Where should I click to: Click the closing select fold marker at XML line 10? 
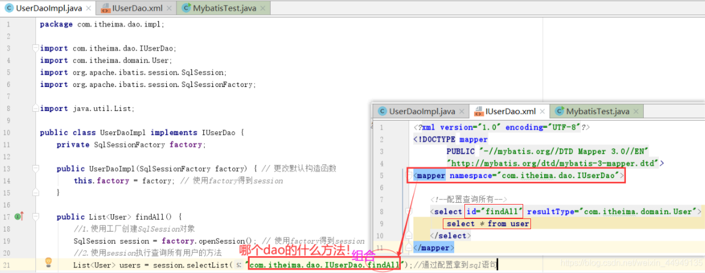click(x=409, y=236)
